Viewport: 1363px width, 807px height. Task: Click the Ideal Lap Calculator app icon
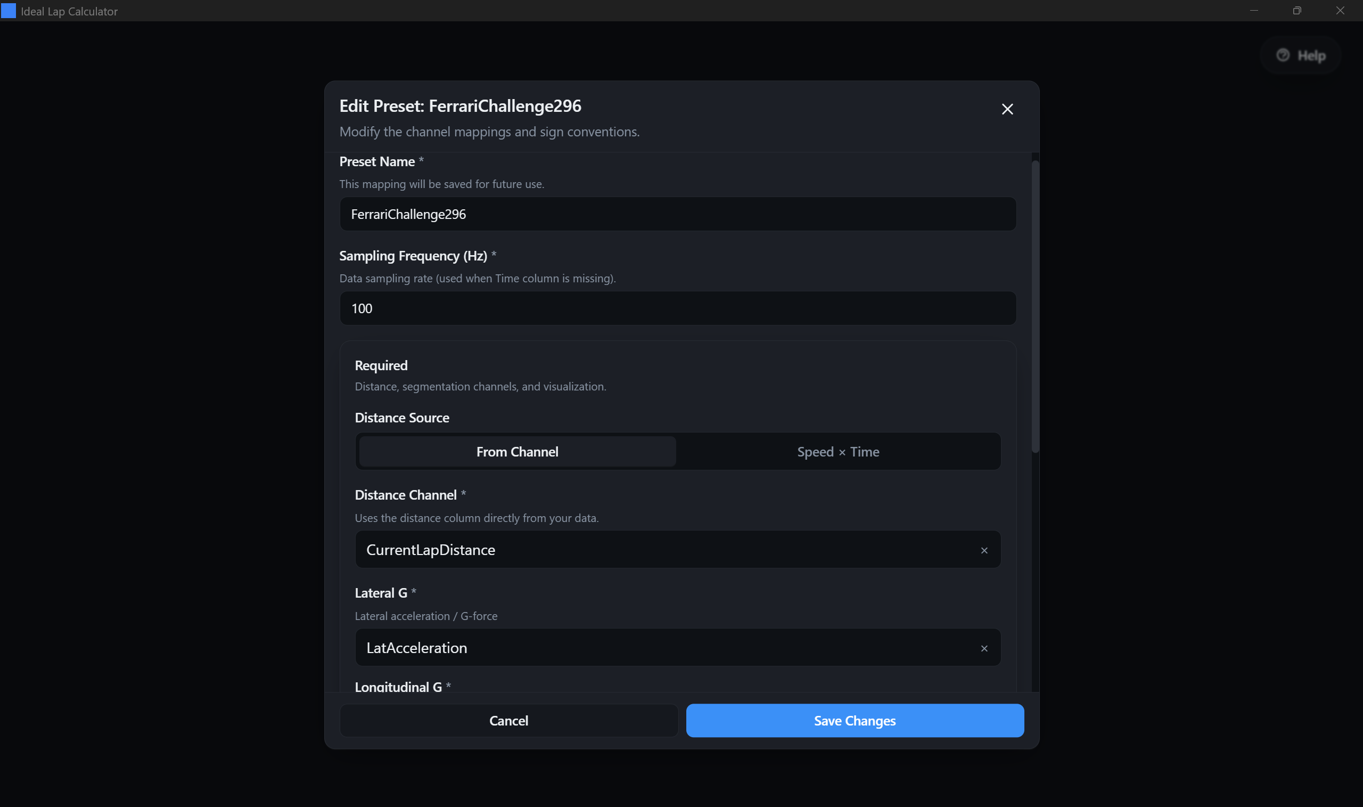9,10
